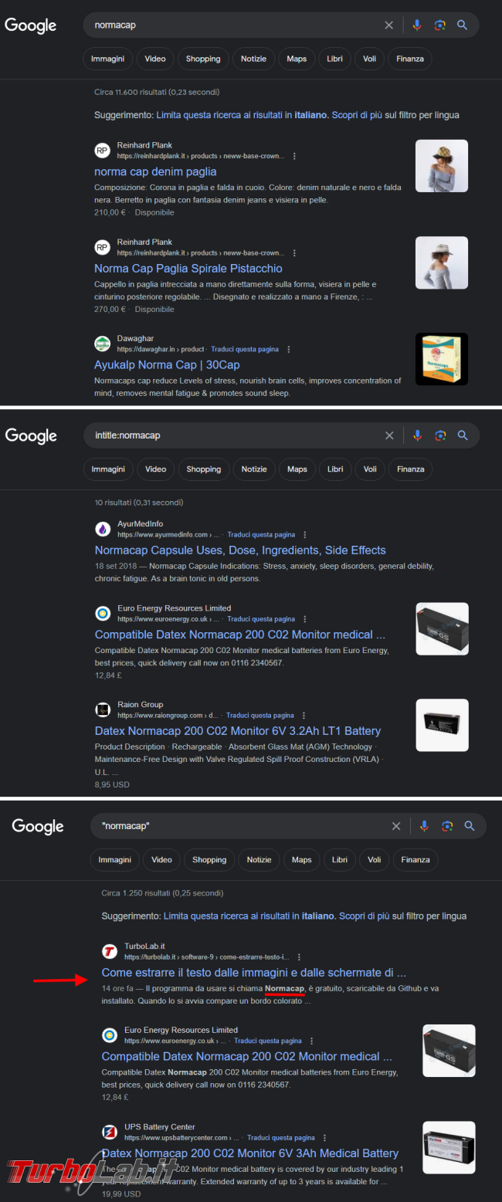Select Finanza chip under the plain normacap search box
502x1202 pixels.
[x=411, y=59]
